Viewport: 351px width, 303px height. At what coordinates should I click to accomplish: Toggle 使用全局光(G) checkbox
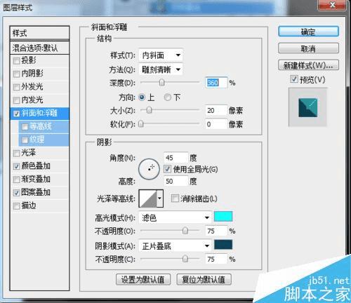click(167, 169)
